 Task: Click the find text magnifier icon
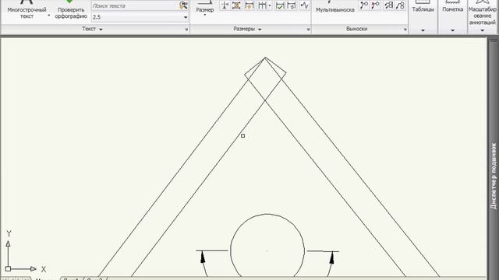tap(183, 5)
